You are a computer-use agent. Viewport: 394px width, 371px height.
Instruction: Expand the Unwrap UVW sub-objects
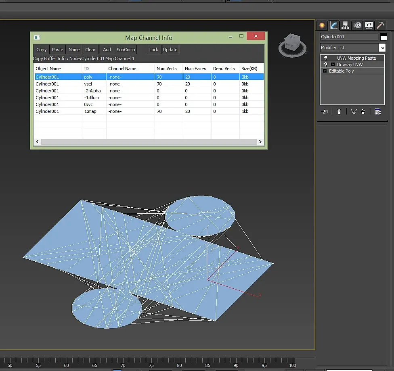333,65
